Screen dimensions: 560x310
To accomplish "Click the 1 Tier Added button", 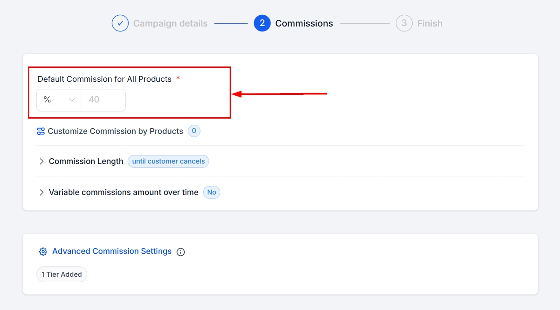I will (x=62, y=275).
